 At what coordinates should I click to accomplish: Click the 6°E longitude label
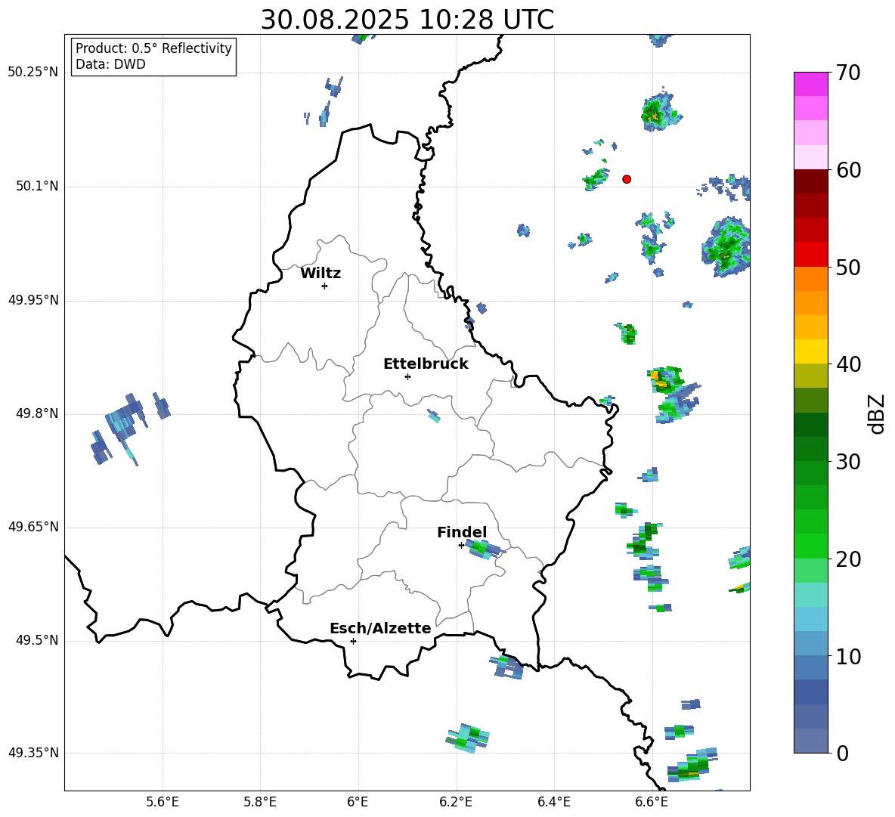(358, 803)
